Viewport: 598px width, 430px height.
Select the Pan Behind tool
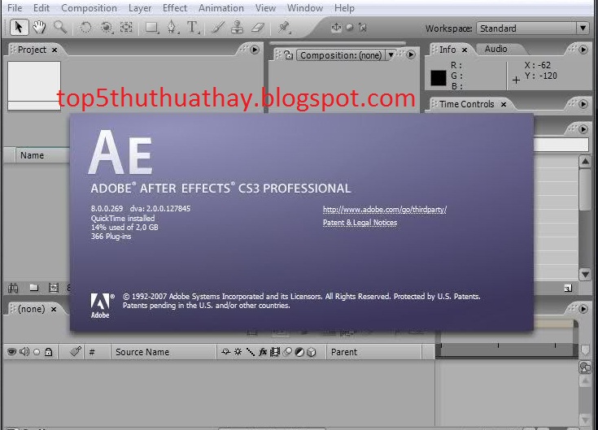pyautogui.click(x=126, y=28)
